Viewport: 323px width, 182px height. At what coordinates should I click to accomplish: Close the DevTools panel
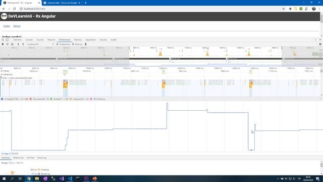tap(320, 39)
